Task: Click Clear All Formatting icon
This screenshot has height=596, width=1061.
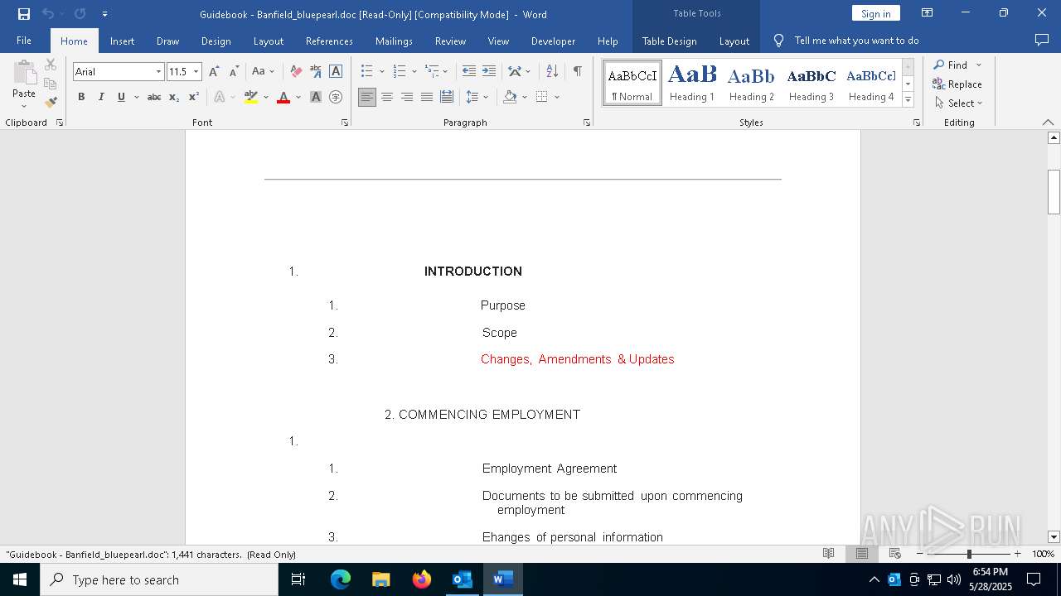Action: 296,72
